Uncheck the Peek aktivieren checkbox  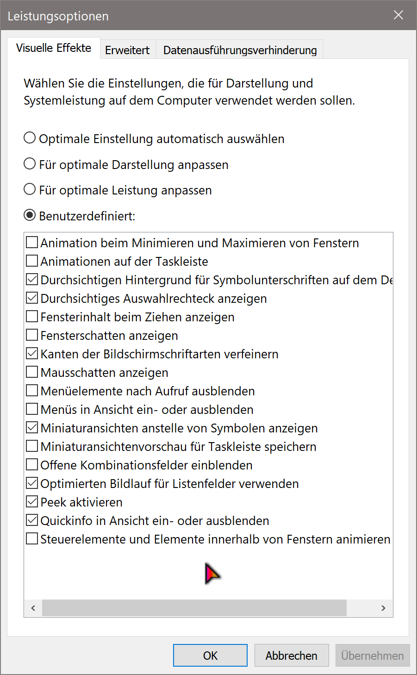[32, 502]
